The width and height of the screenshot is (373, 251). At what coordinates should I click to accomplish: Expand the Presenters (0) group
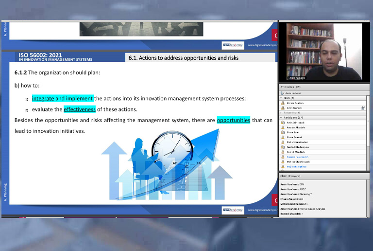point(281,113)
